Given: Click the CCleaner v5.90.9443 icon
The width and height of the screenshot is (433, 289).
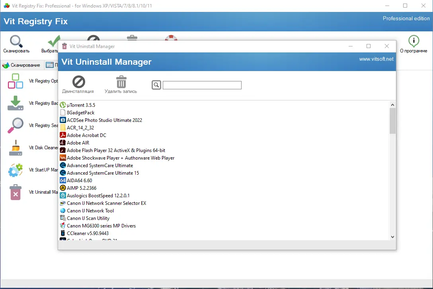Looking at the screenshot, I should 63,233.
